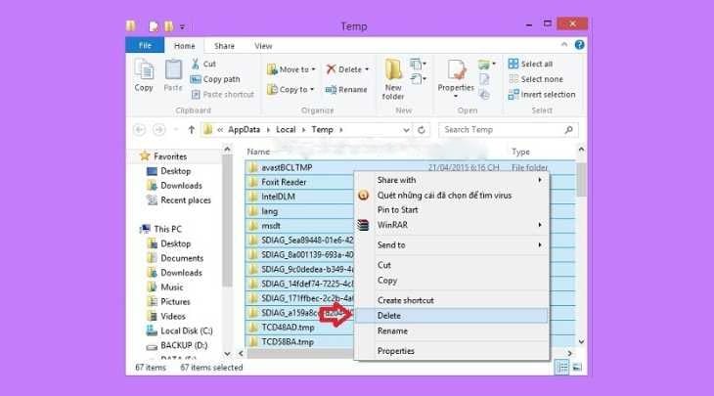The image size is (714, 396).
Task: Click the Easy access icon
Action: [418, 79]
